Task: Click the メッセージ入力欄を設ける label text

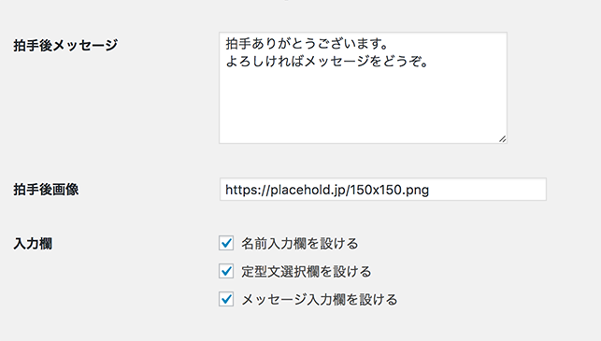Action: click(x=320, y=299)
